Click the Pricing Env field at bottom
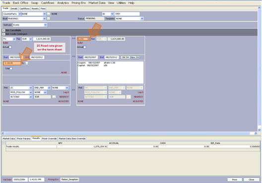The height and width of the screenshot is (183, 262). 69,180
